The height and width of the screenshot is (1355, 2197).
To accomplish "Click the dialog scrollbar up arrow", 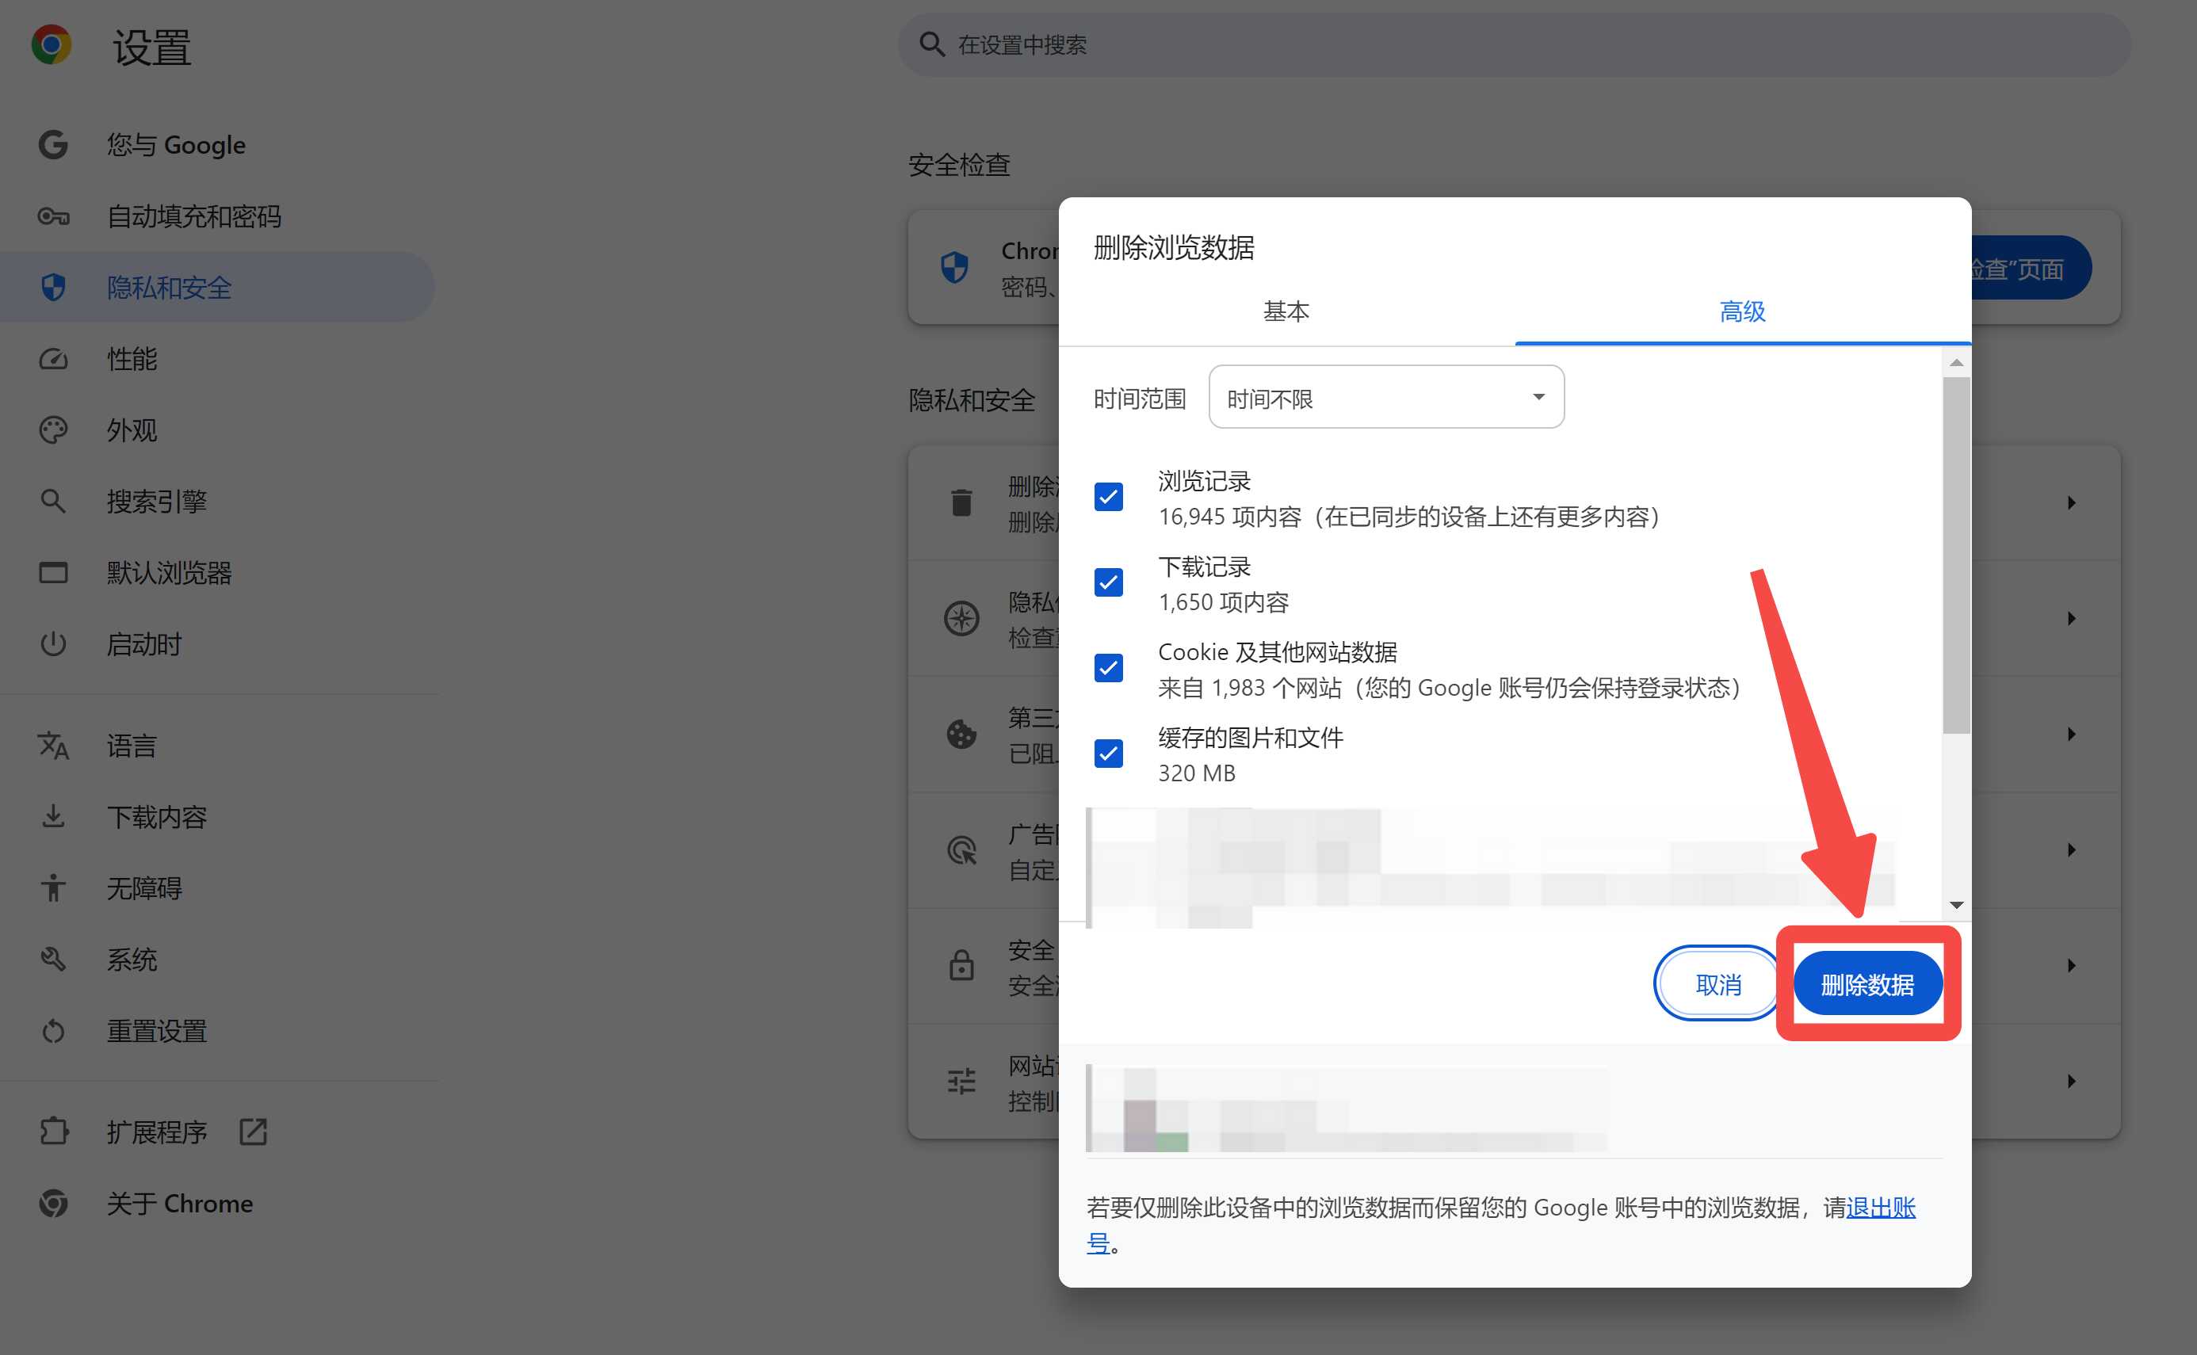I will click(x=1956, y=363).
